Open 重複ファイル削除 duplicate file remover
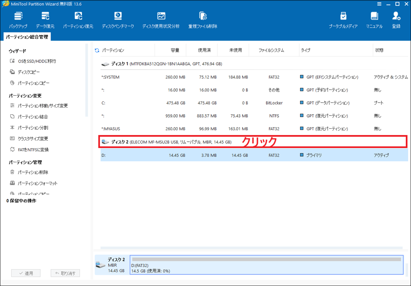Viewport: 411px width, 286px height. [x=203, y=20]
